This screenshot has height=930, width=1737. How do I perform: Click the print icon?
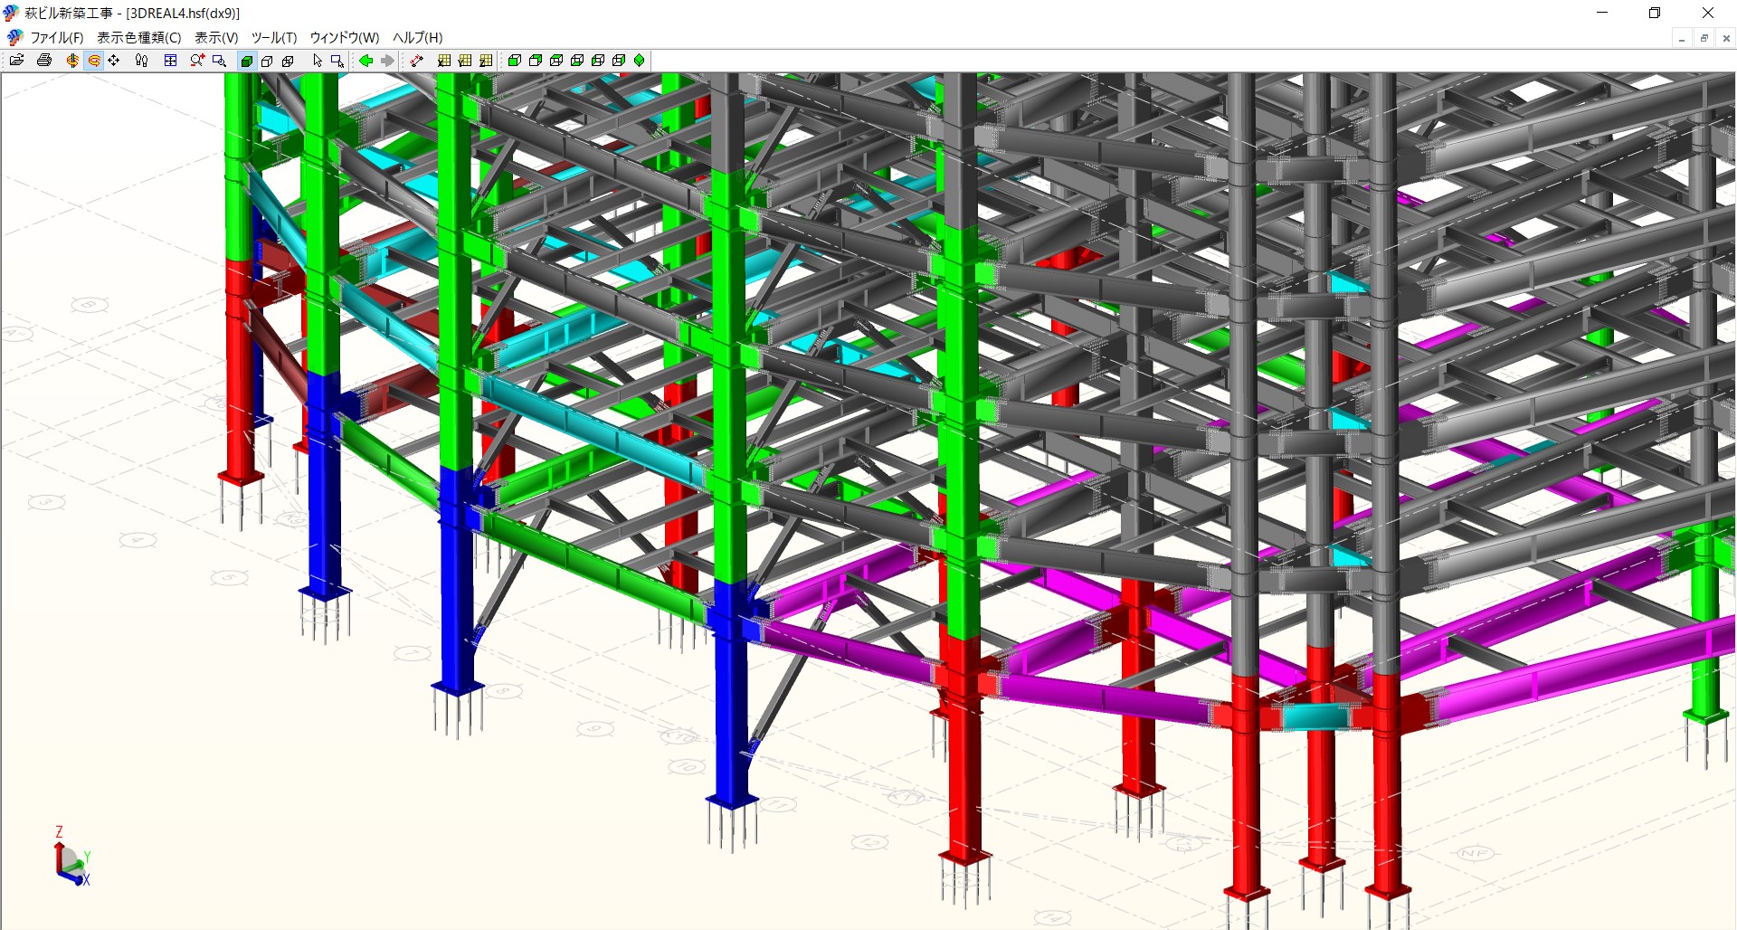(x=44, y=61)
